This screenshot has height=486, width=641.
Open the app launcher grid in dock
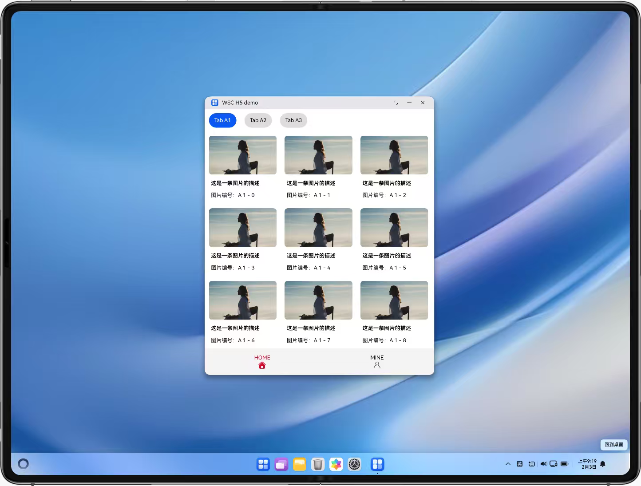click(263, 464)
